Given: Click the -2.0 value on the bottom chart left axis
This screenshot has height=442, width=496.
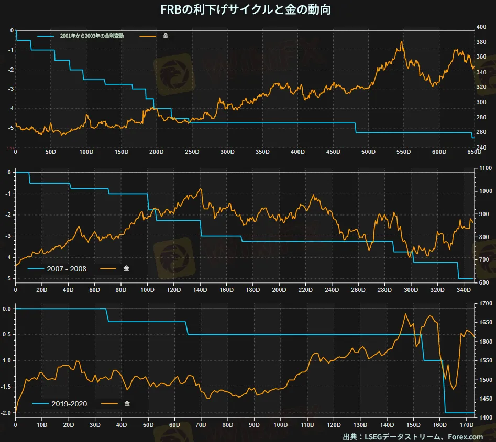Looking at the screenshot, I should 6,413.
